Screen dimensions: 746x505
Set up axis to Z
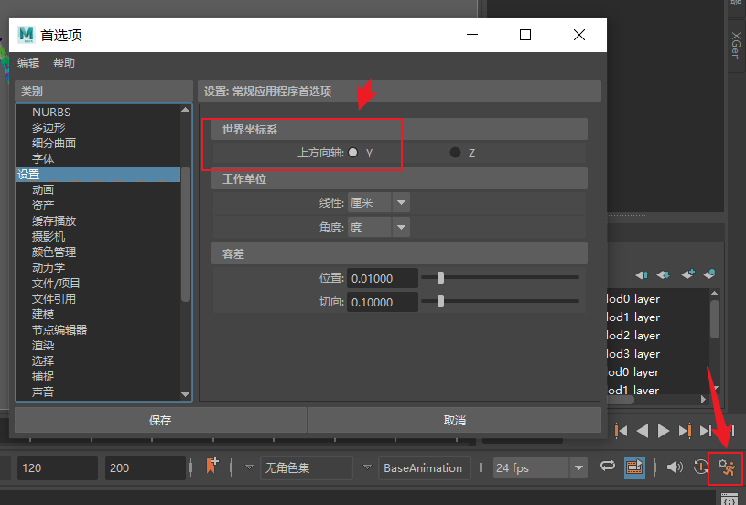[x=455, y=153]
